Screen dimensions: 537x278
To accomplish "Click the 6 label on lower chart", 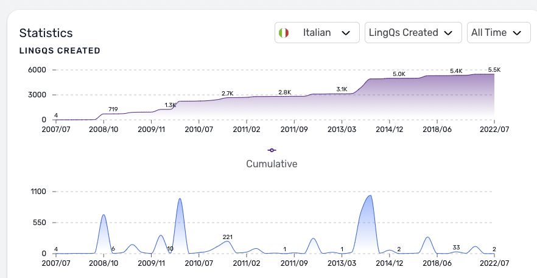I will (113, 249).
